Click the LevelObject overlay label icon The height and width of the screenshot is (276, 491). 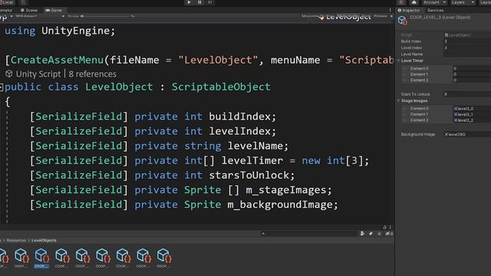tap(321, 18)
